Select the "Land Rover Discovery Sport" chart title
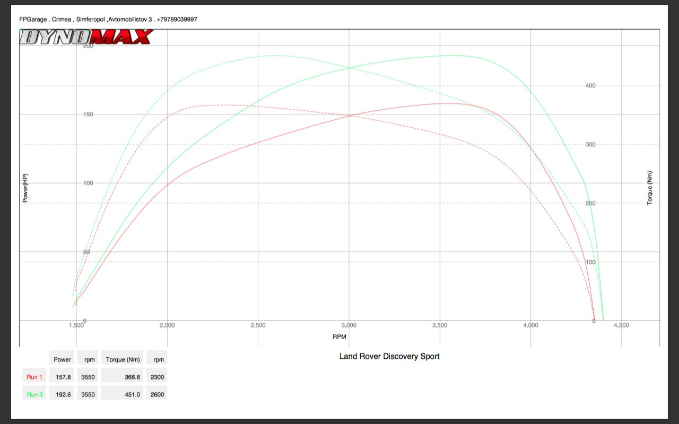Viewport: 679px width, 424px height. click(x=389, y=356)
